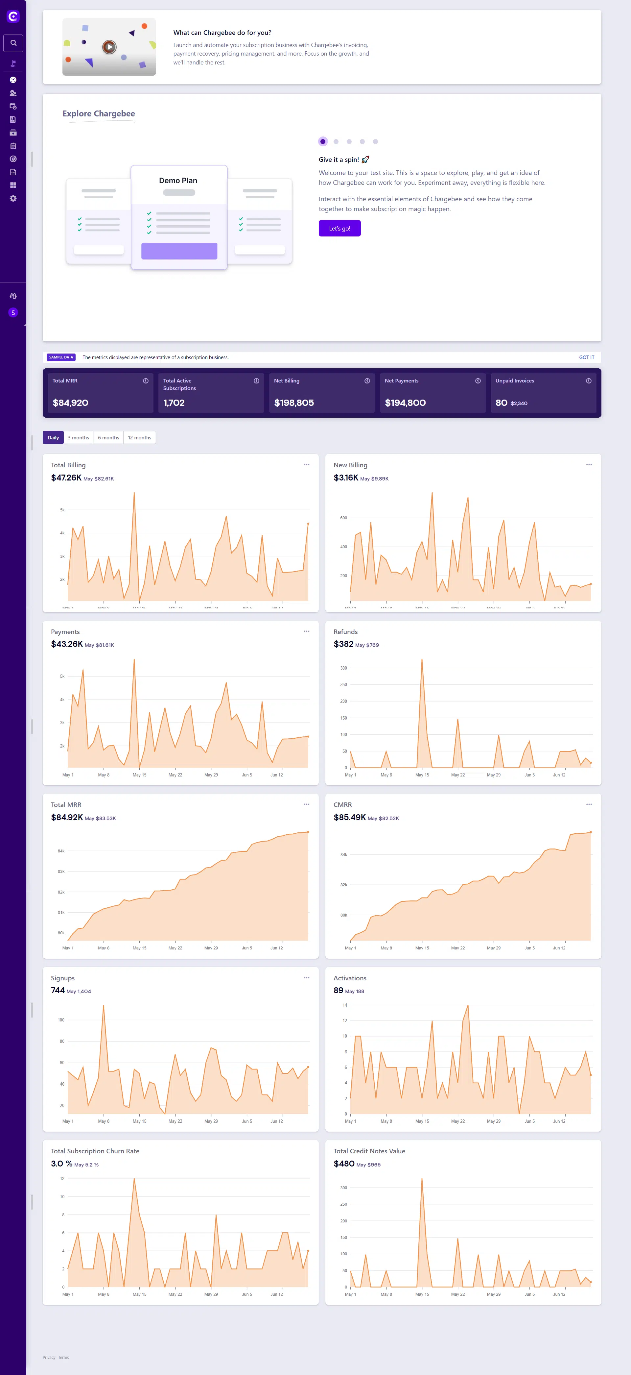Click the $47.26K Total Billing figure

(x=66, y=477)
